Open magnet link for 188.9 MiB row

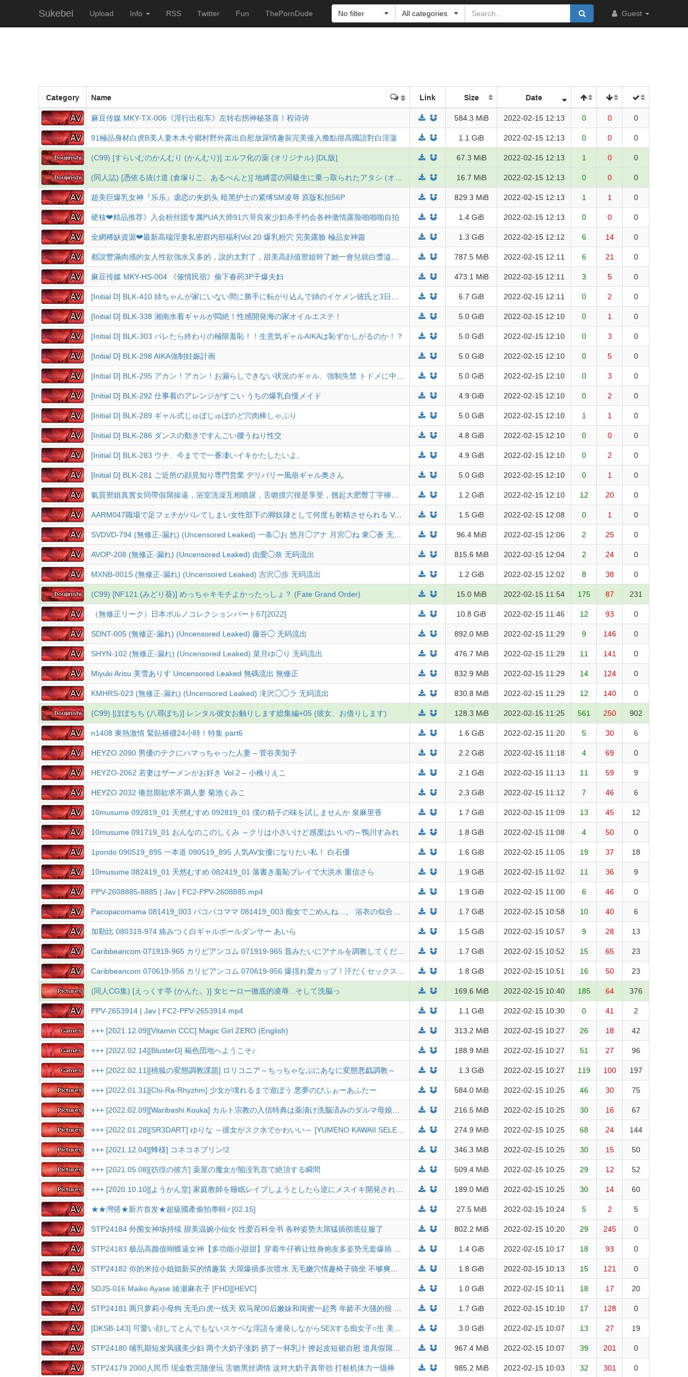(x=433, y=1050)
